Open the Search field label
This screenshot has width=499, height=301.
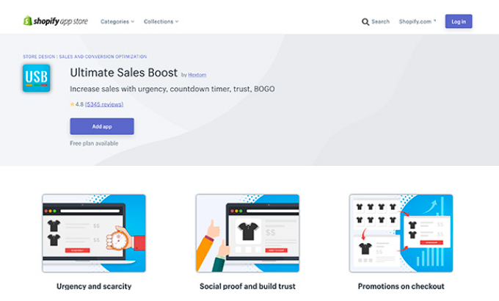(x=380, y=22)
